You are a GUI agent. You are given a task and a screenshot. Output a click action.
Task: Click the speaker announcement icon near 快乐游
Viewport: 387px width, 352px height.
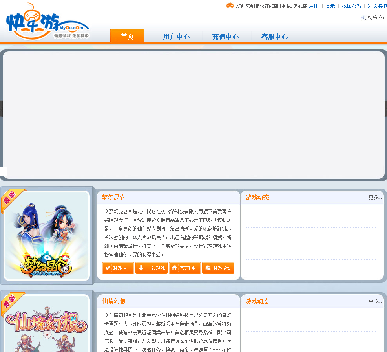pyautogui.click(x=363, y=17)
